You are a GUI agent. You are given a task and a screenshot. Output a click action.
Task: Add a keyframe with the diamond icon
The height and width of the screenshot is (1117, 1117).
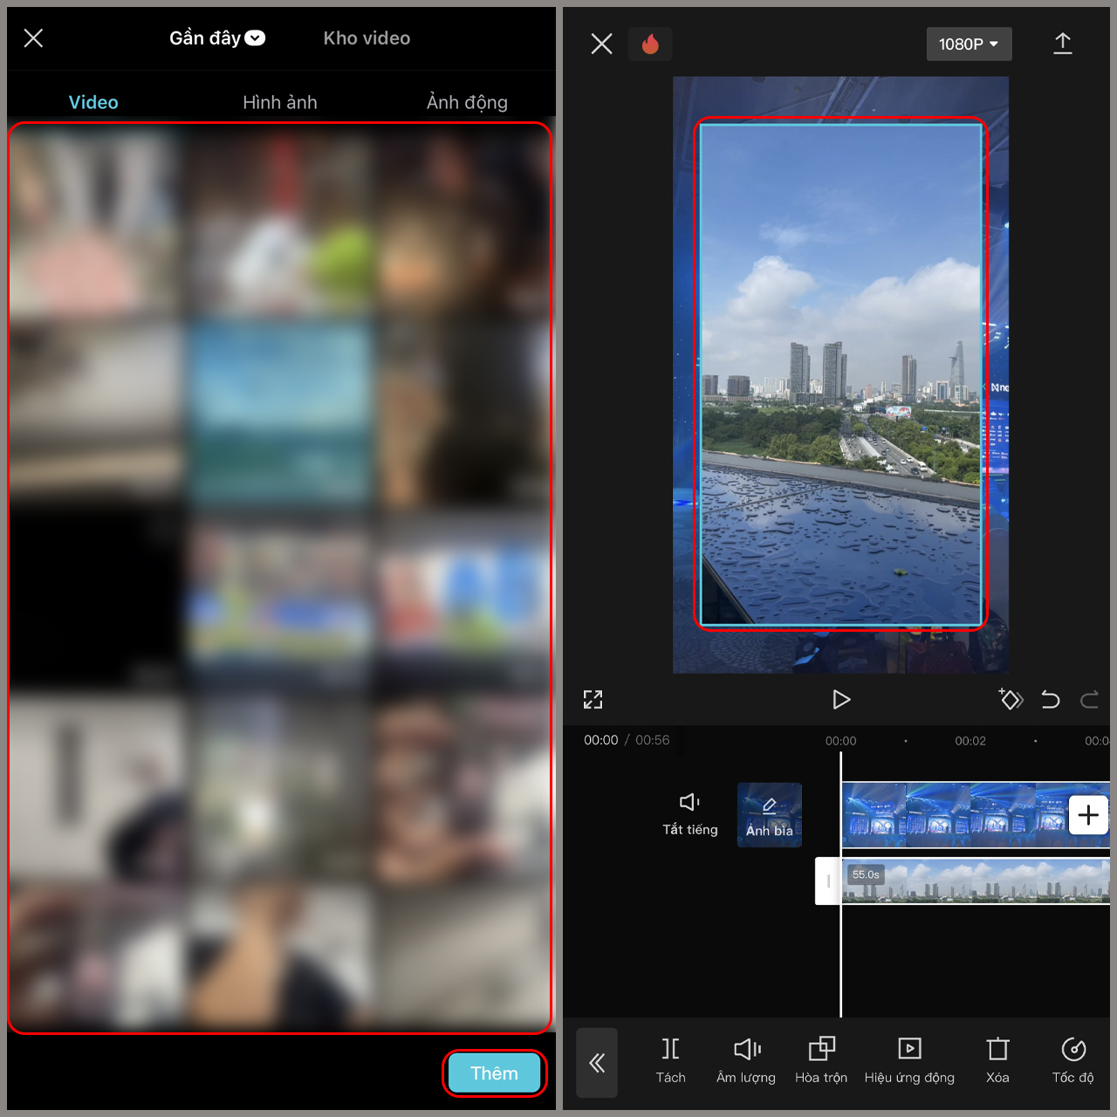click(1011, 699)
